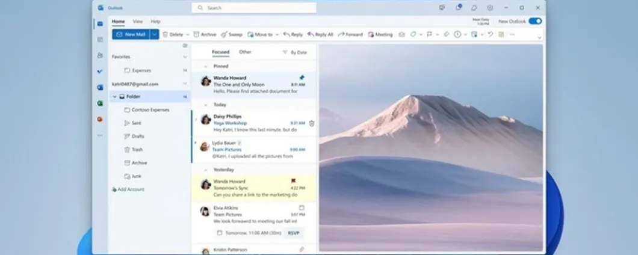
Task: Click Reply All in the toolbar
Action: [320, 34]
